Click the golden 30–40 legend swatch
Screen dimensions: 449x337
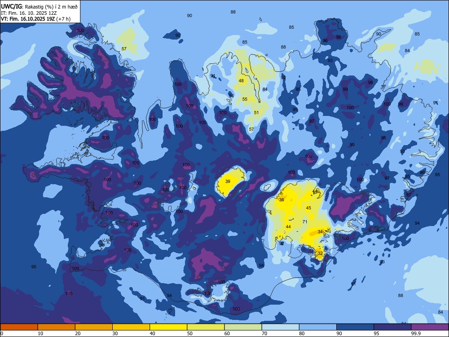[131, 327]
